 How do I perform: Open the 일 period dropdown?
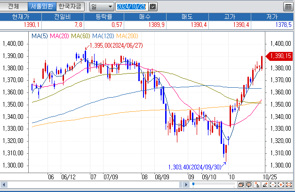click(x=101, y=7)
